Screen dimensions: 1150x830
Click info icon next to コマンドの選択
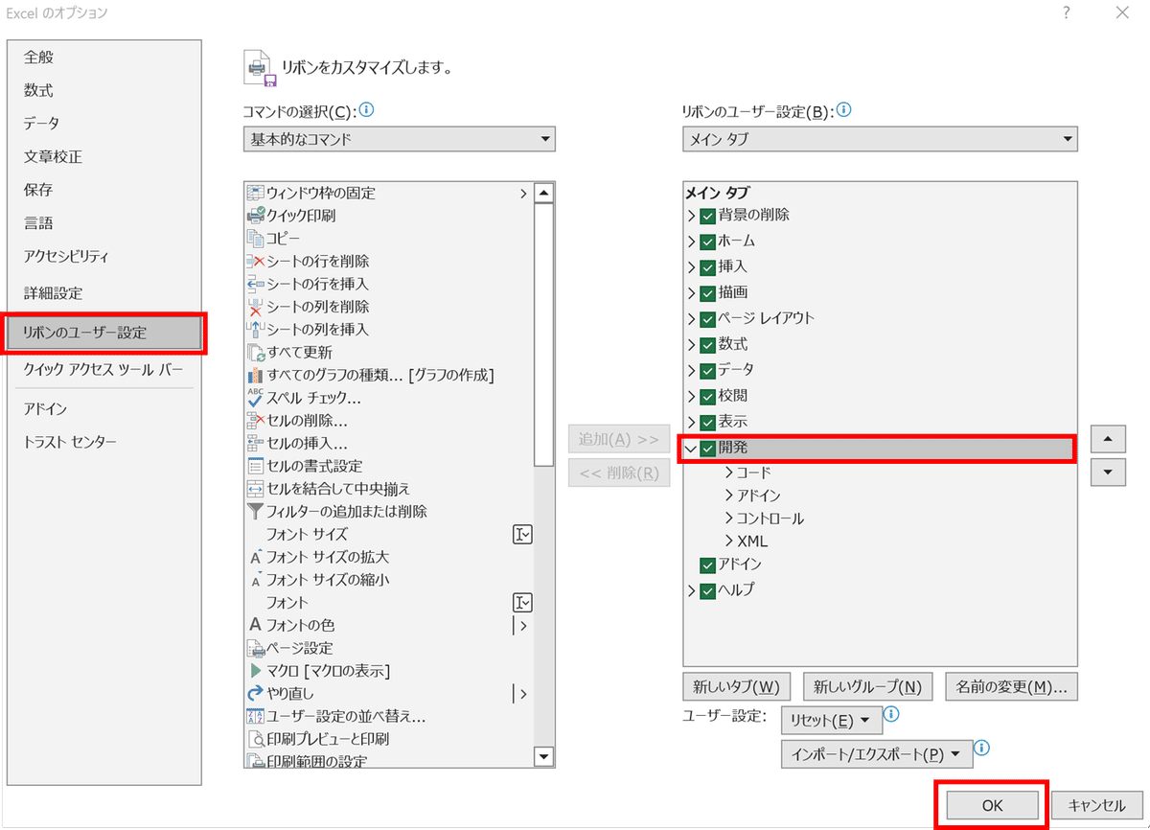(366, 109)
